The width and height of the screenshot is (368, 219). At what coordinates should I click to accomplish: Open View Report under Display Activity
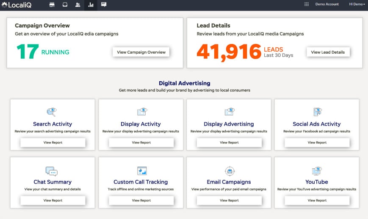click(141, 142)
